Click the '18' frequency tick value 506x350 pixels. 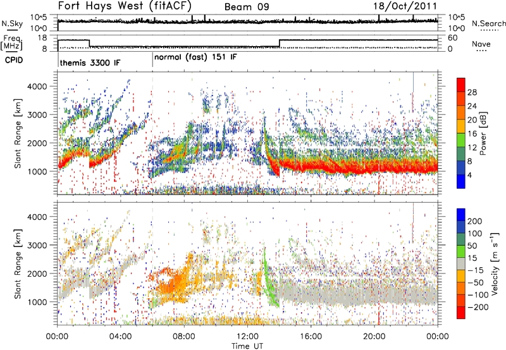point(42,38)
